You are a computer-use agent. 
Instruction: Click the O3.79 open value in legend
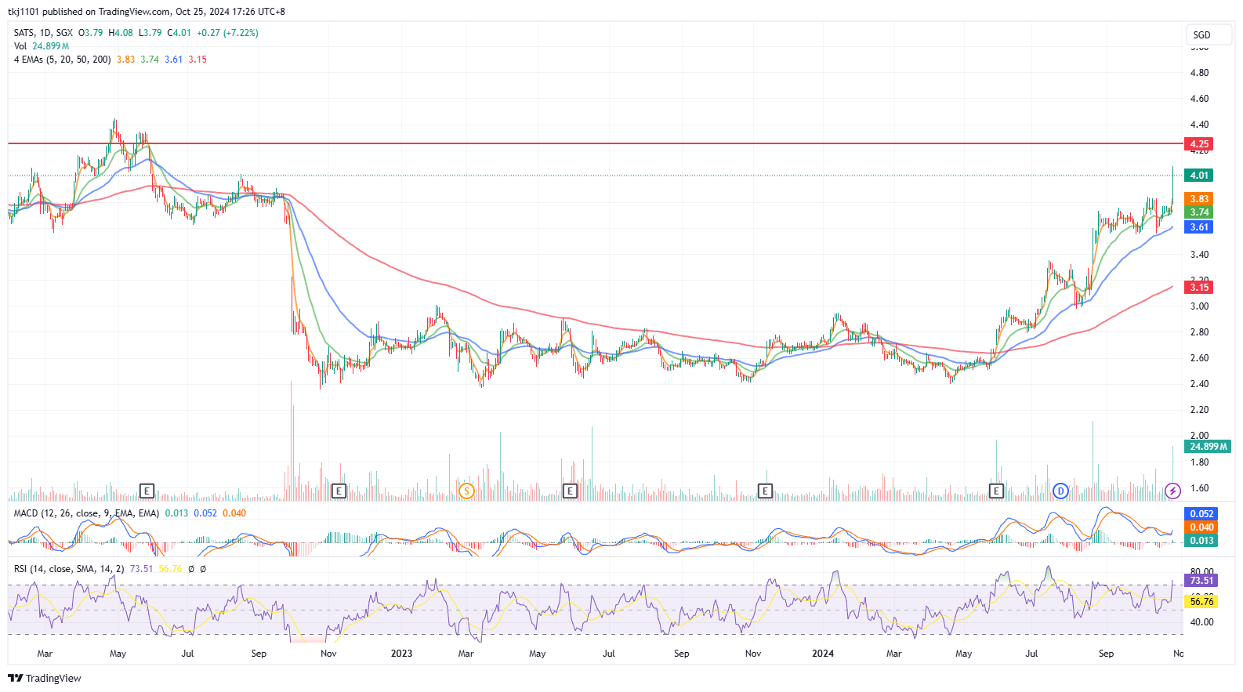(x=91, y=33)
